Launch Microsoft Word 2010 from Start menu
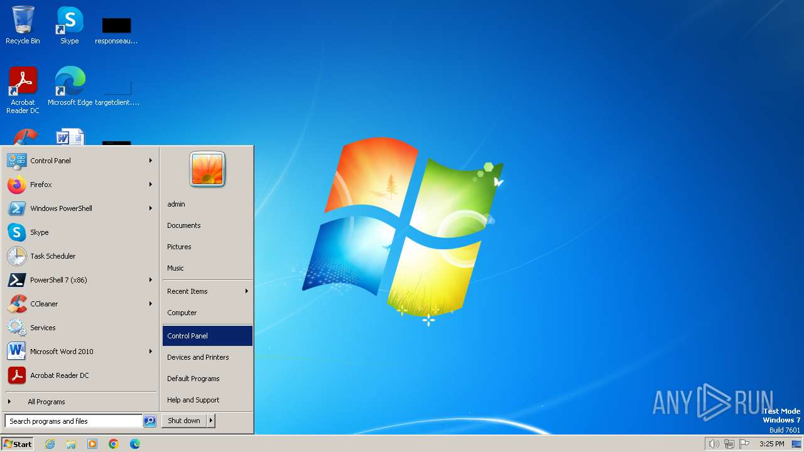Screen dimensions: 804x452 (x=80, y=352)
